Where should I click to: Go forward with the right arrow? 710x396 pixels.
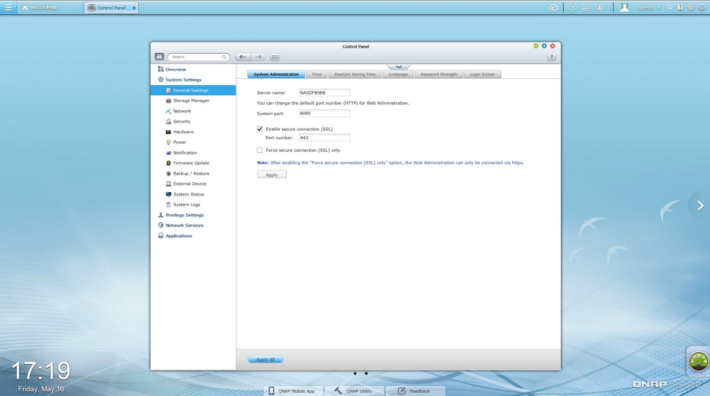258,56
